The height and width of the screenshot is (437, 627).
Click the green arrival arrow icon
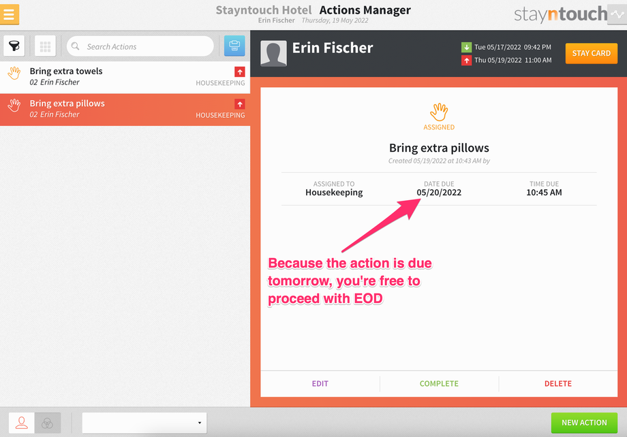pyautogui.click(x=466, y=47)
